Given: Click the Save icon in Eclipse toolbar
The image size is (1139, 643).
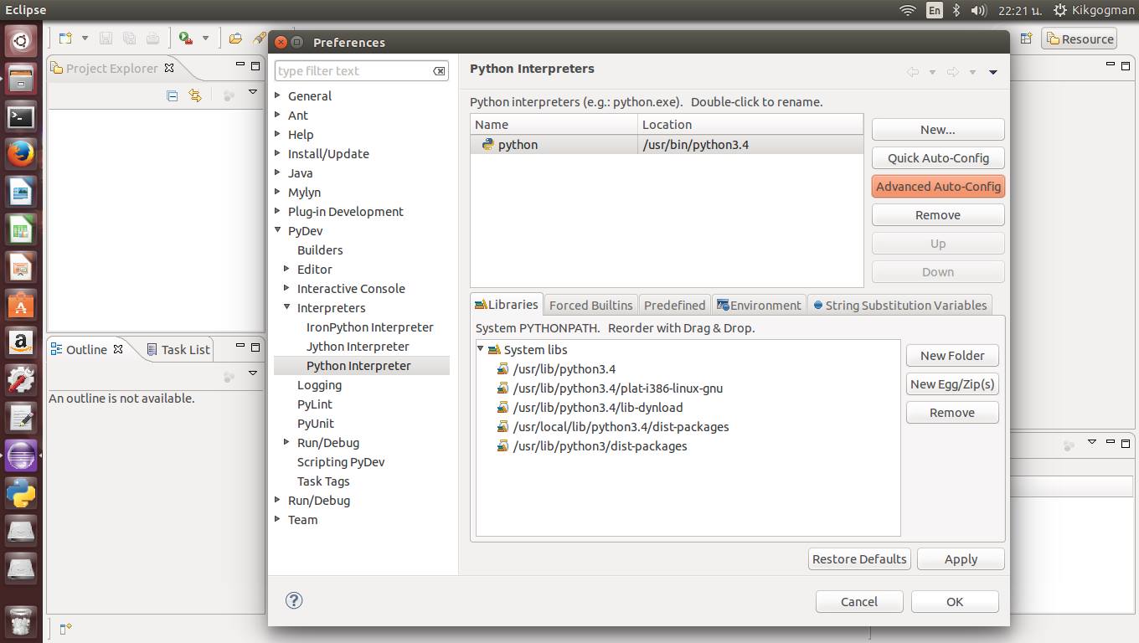Looking at the screenshot, I should point(106,39).
